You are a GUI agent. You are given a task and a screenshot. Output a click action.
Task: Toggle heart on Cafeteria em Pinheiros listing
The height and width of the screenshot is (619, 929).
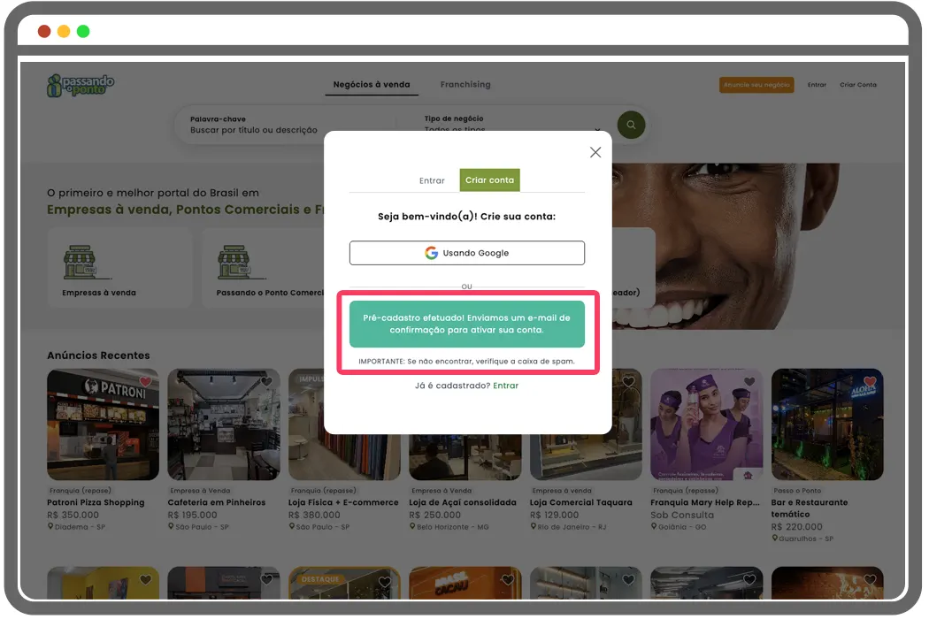266,382
